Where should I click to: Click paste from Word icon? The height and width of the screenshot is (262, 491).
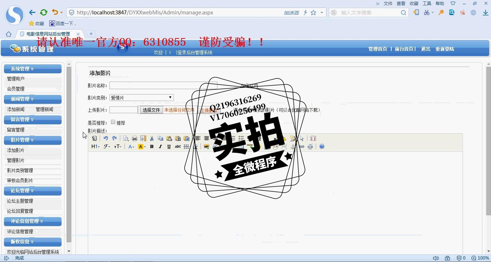click(186, 138)
